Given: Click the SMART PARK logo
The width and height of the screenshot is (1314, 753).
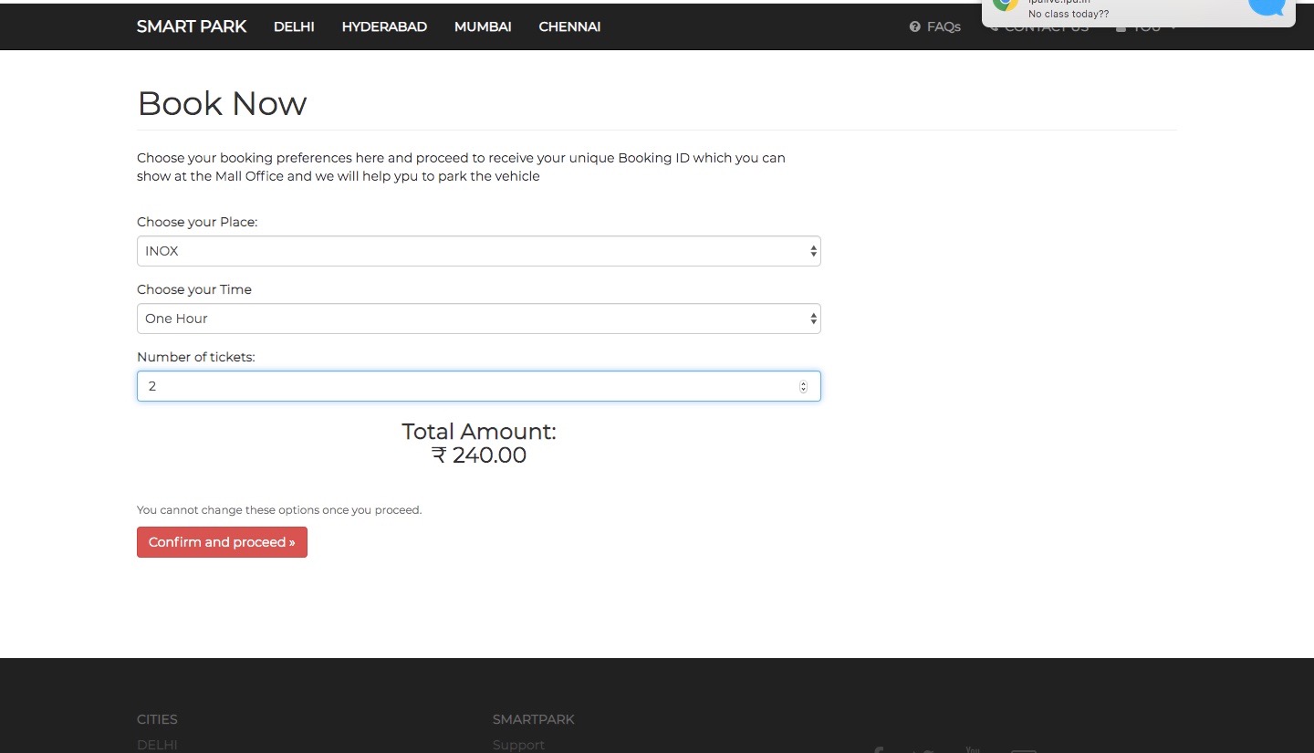Looking at the screenshot, I should point(192,26).
